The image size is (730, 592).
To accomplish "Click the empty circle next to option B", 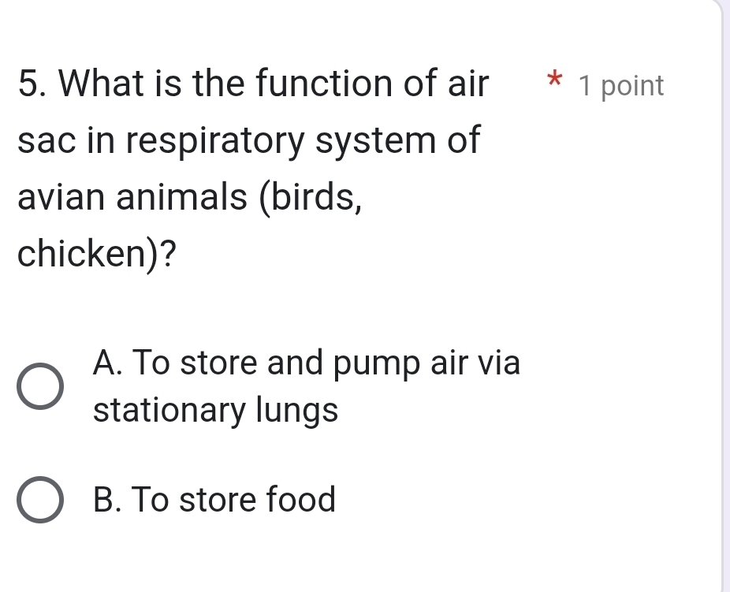I will coord(41,500).
